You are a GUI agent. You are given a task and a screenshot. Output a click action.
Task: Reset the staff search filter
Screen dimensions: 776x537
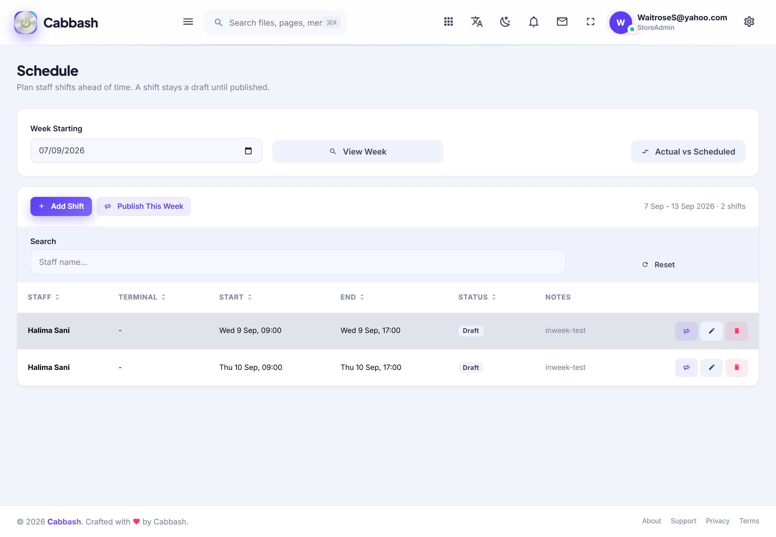[658, 265]
